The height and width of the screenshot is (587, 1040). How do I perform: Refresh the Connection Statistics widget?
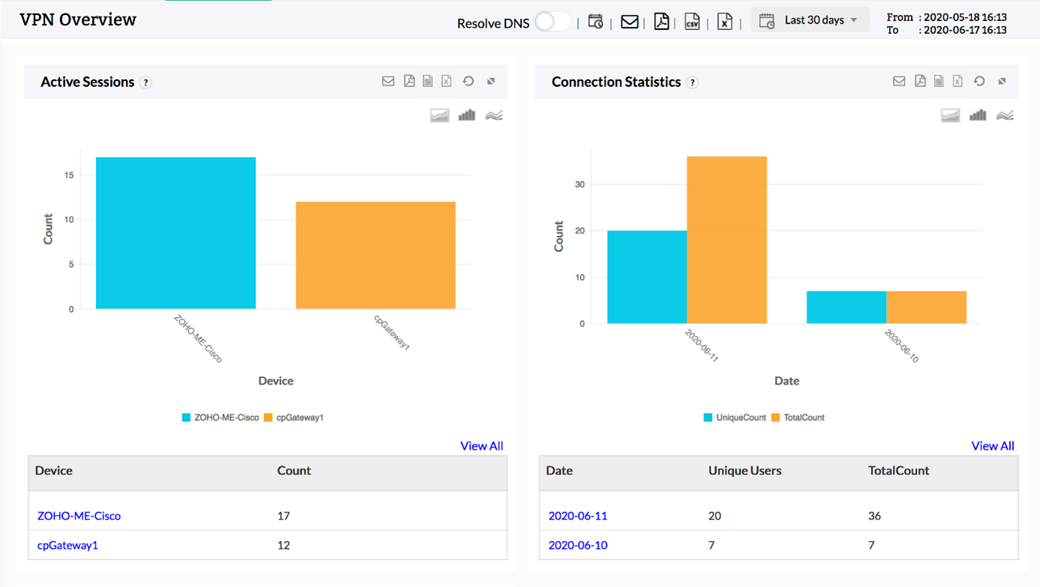coord(979,81)
